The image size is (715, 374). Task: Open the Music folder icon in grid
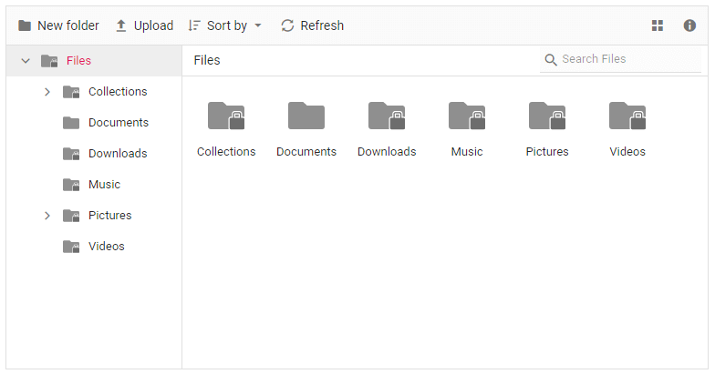467,116
